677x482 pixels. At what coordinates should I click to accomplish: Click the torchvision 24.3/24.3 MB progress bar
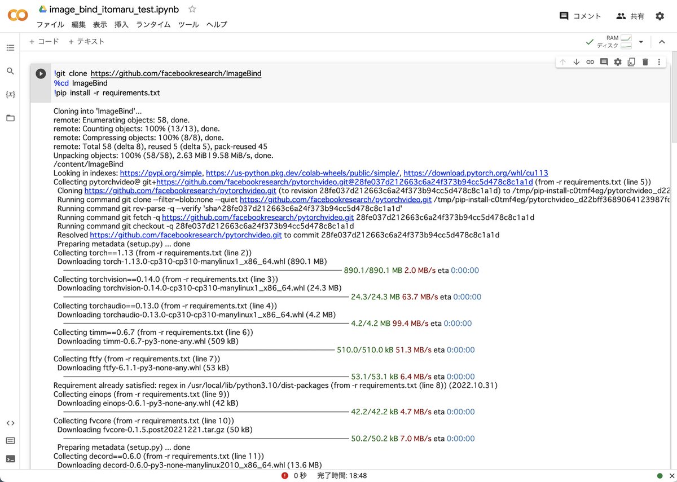coord(205,297)
